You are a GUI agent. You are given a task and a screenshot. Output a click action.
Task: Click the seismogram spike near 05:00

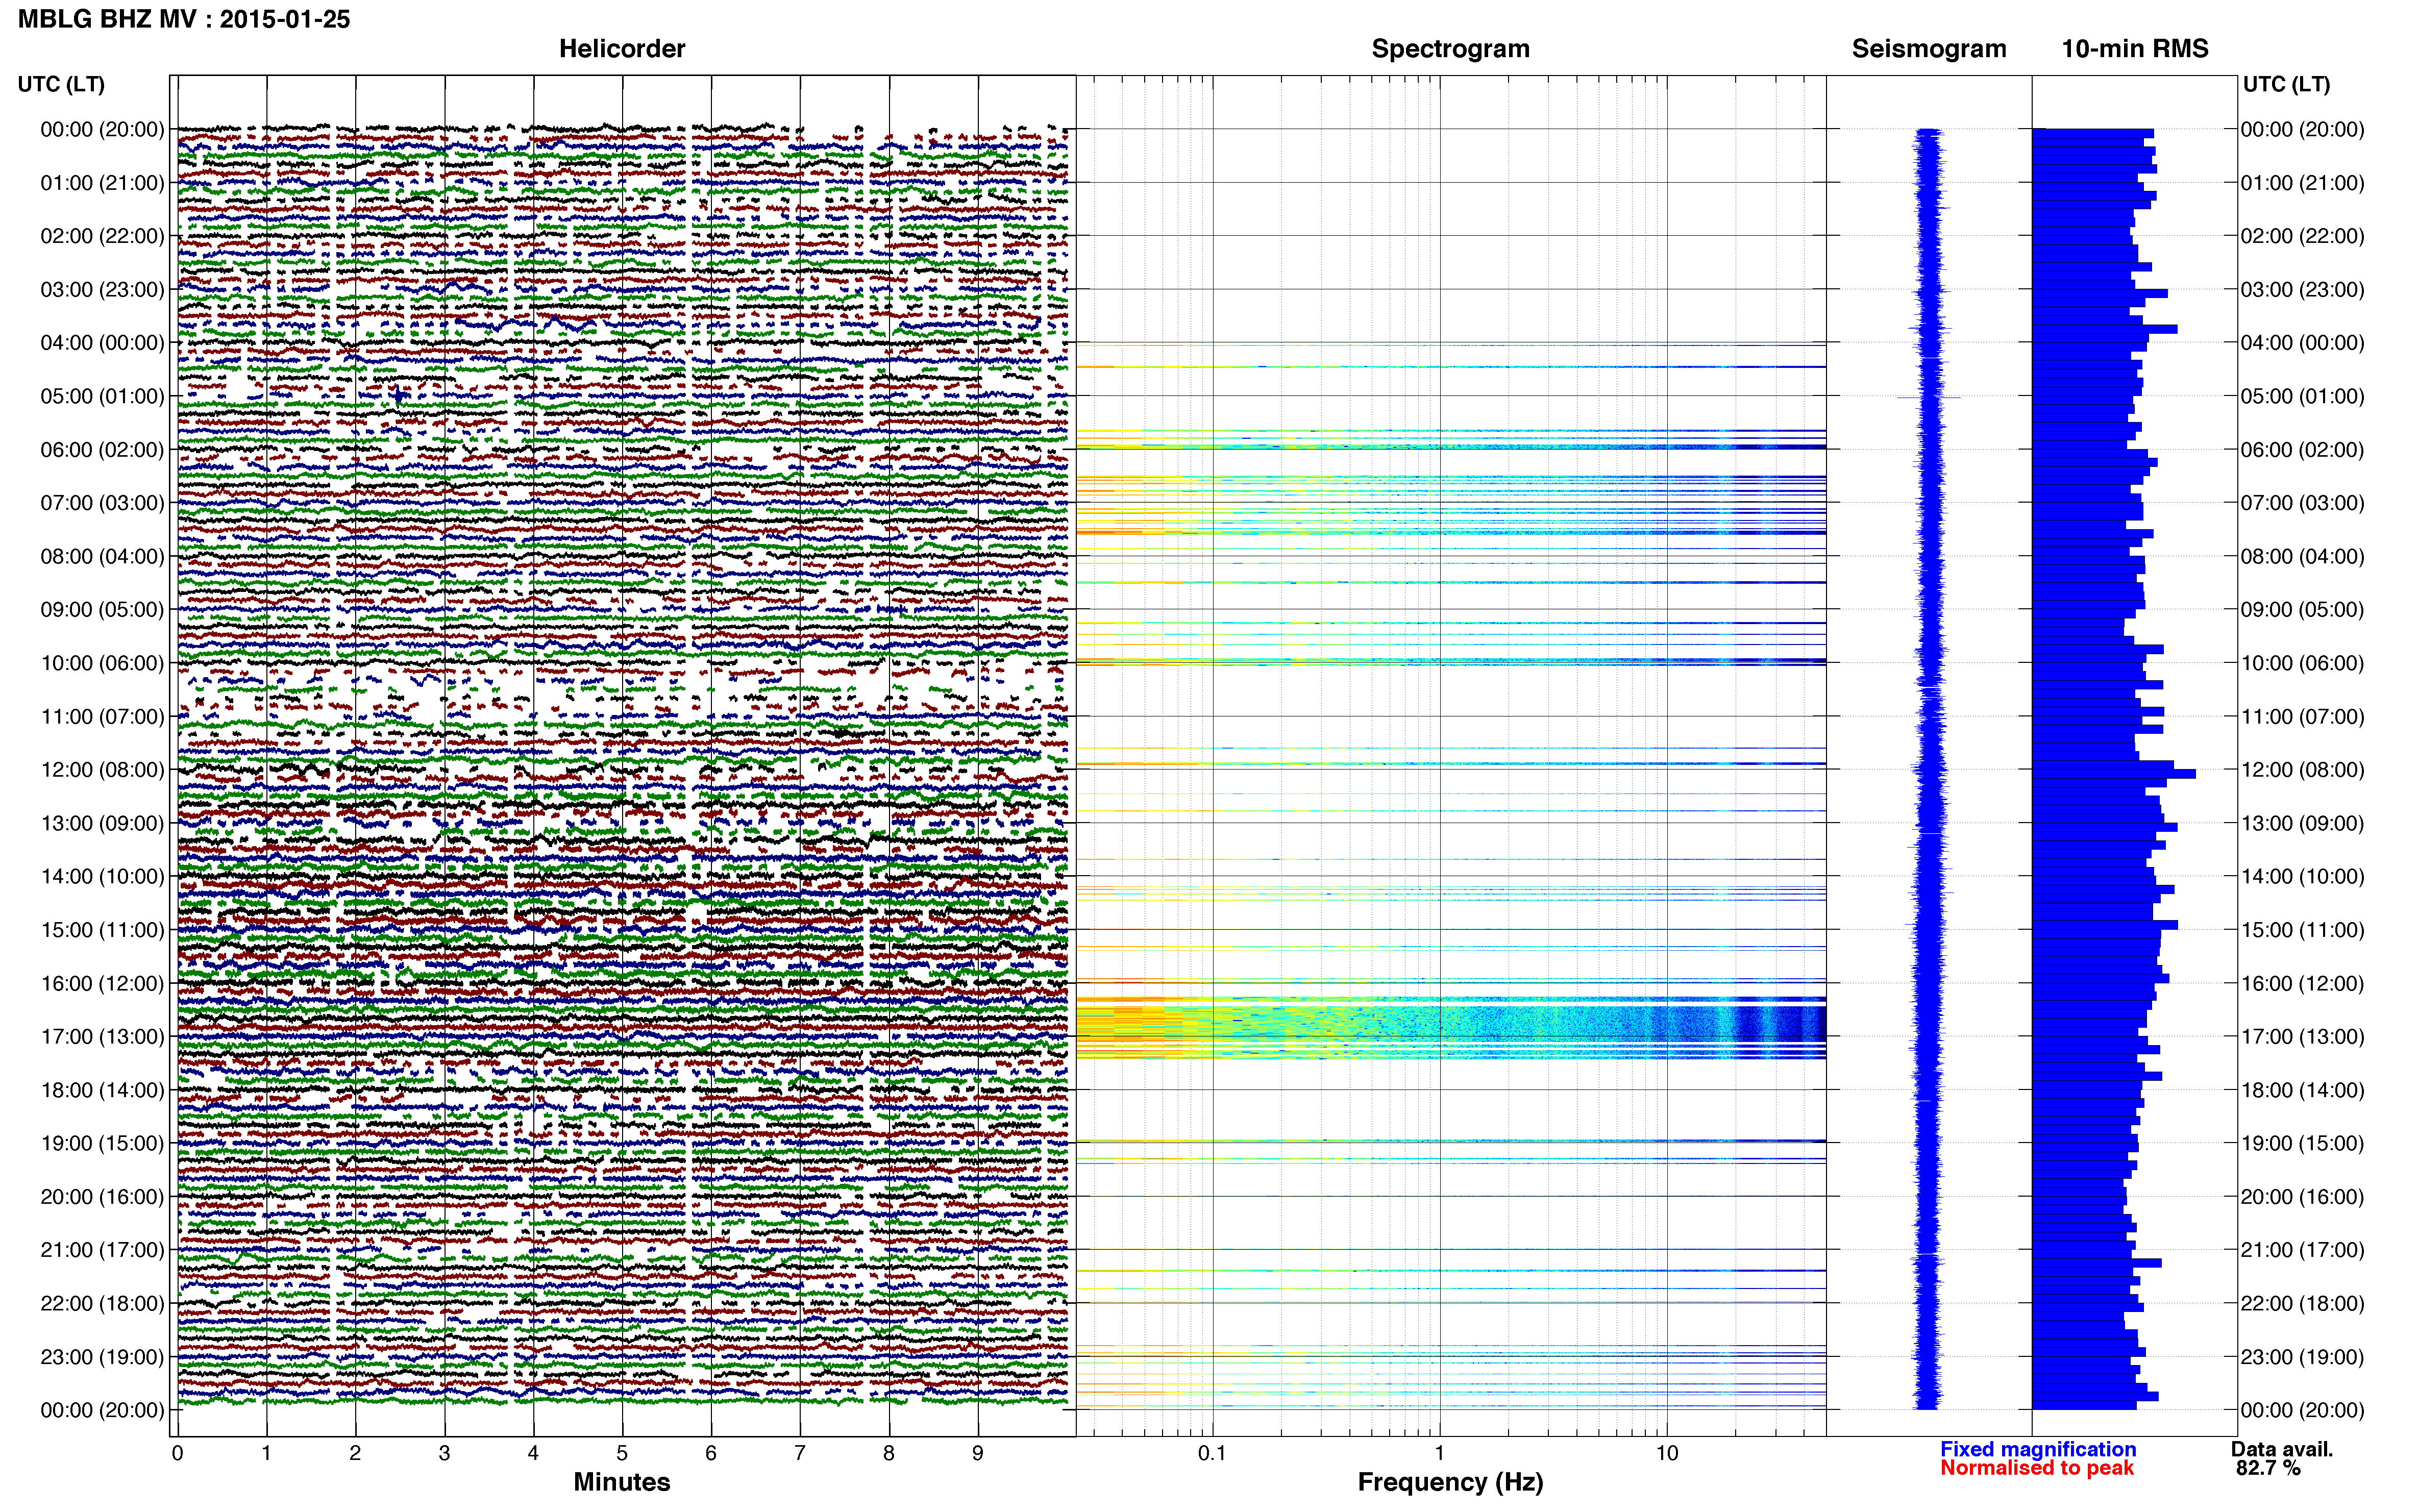point(1929,397)
